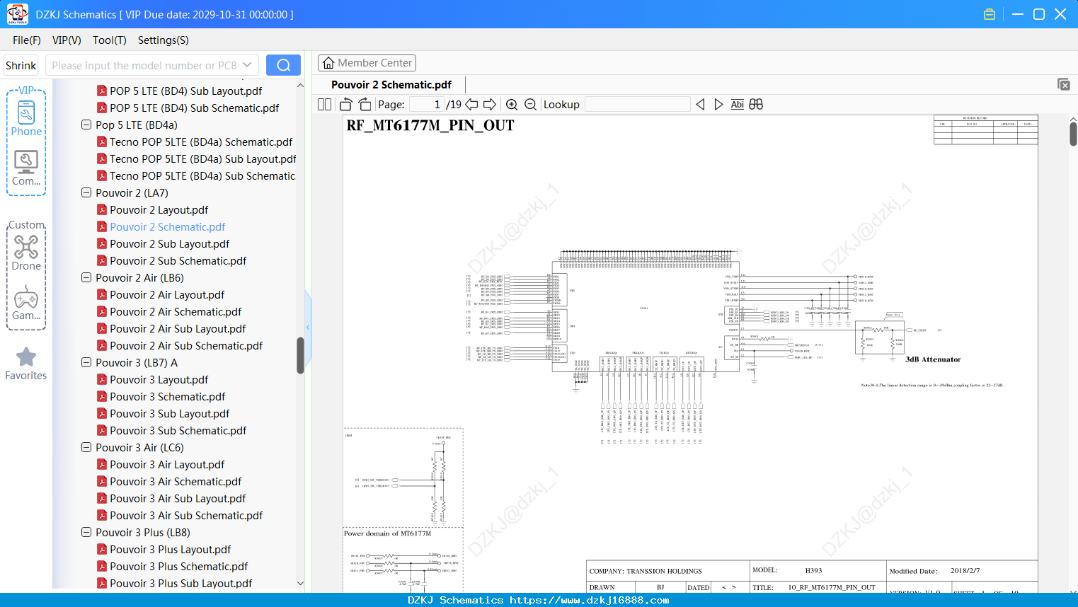This screenshot has width=1078, height=607.
Task: Go to previous page arrow
Action: (x=471, y=105)
